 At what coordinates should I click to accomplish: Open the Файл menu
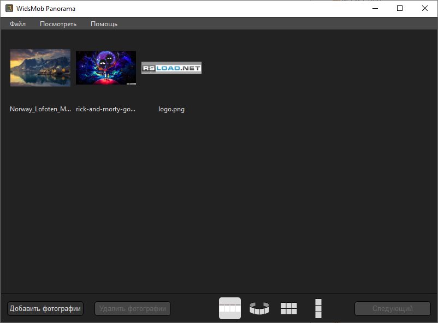tap(17, 24)
